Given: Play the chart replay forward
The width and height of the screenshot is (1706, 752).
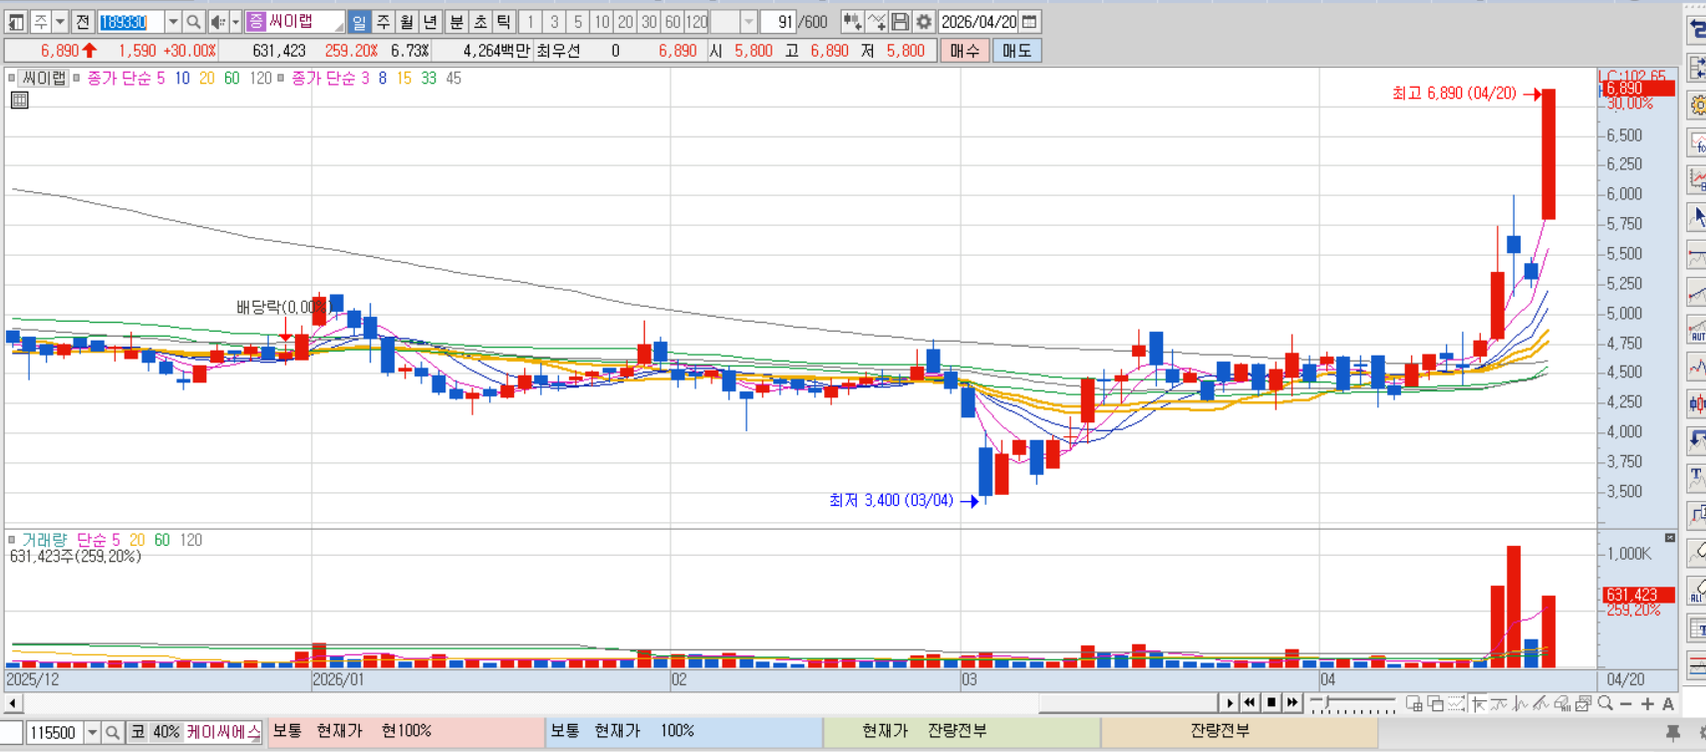Looking at the screenshot, I should pos(1230,703).
